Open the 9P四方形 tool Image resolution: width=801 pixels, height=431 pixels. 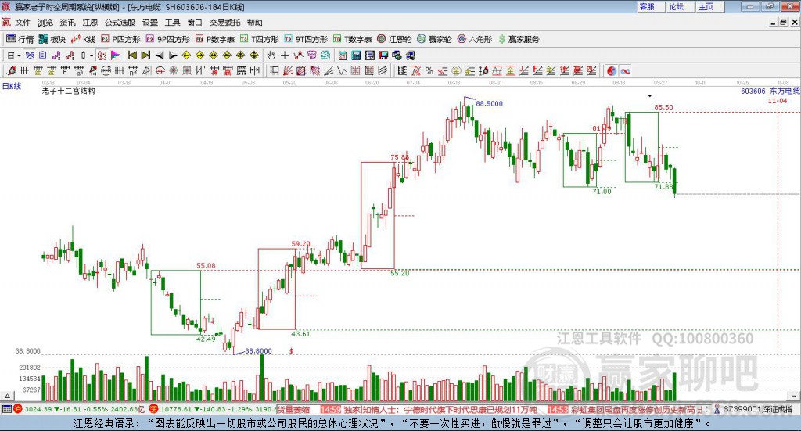(167, 39)
